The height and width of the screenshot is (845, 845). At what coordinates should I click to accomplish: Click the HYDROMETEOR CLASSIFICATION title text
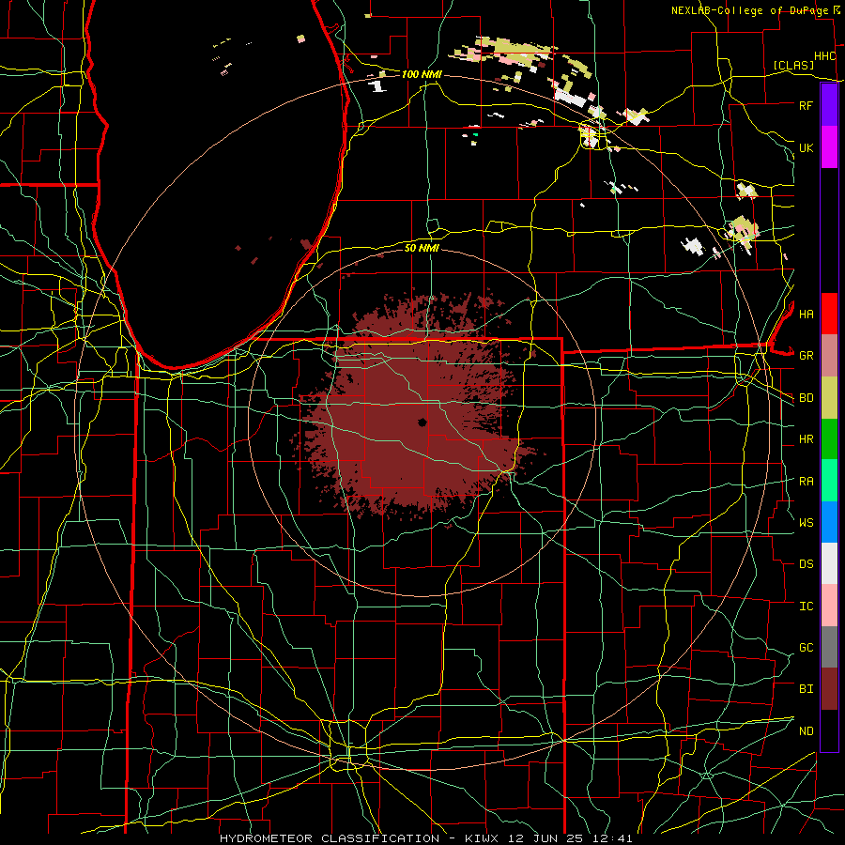[x=330, y=838]
